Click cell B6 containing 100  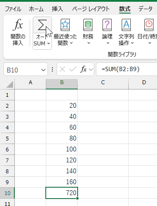[62, 149]
